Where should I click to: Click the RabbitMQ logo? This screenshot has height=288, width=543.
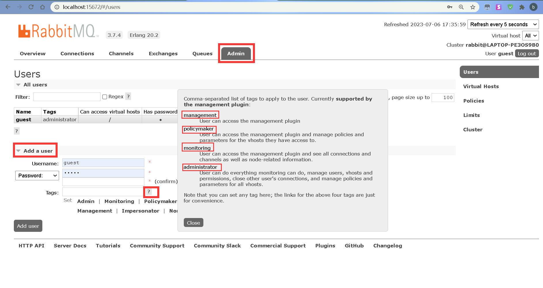[58, 31]
